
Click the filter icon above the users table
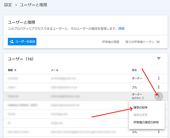[159, 58]
